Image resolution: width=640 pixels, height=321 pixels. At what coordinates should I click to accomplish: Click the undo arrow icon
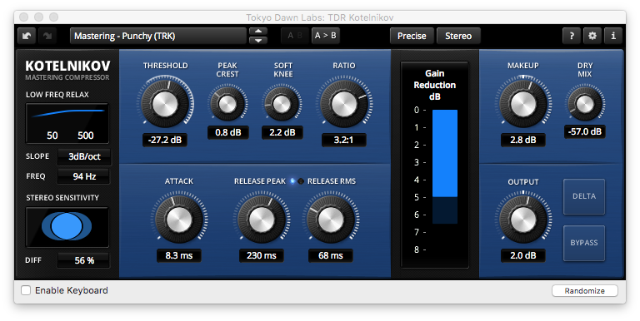coord(27,36)
